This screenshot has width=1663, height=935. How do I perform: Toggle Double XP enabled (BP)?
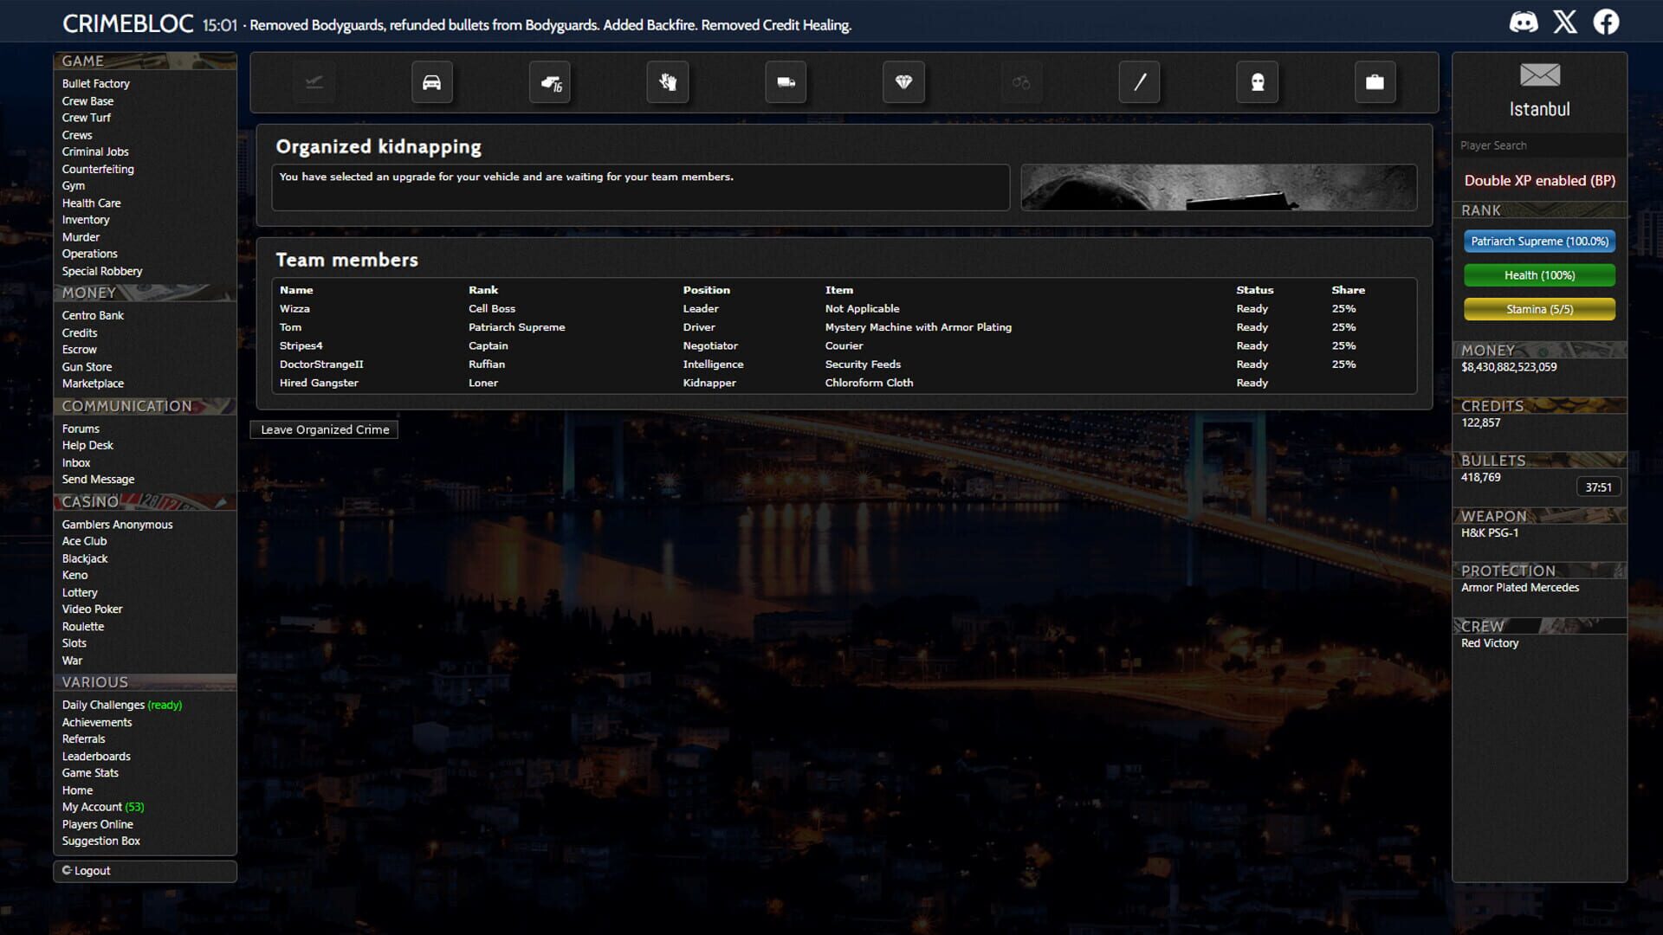1539,181
